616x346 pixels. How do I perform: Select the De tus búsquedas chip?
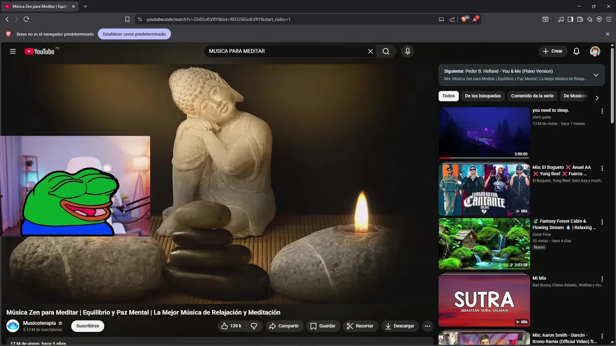(483, 96)
